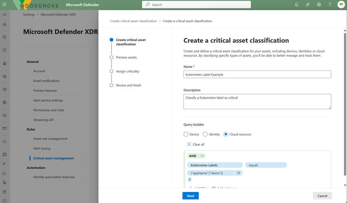This screenshot has width=347, height=203.
Task: Click the Cancel button
Action: tap(322, 196)
